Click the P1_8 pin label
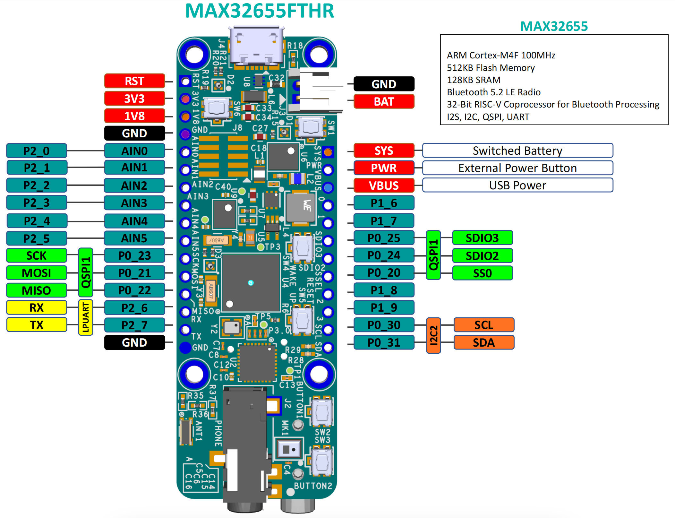This screenshot has height=518, width=675. click(384, 290)
